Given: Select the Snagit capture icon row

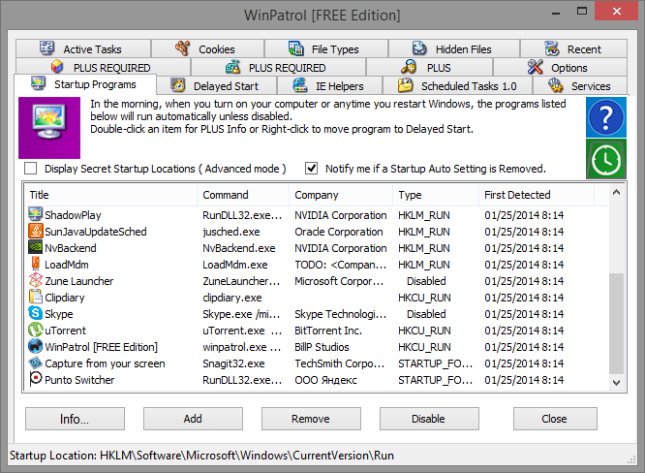Looking at the screenshot, I should click(36, 363).
